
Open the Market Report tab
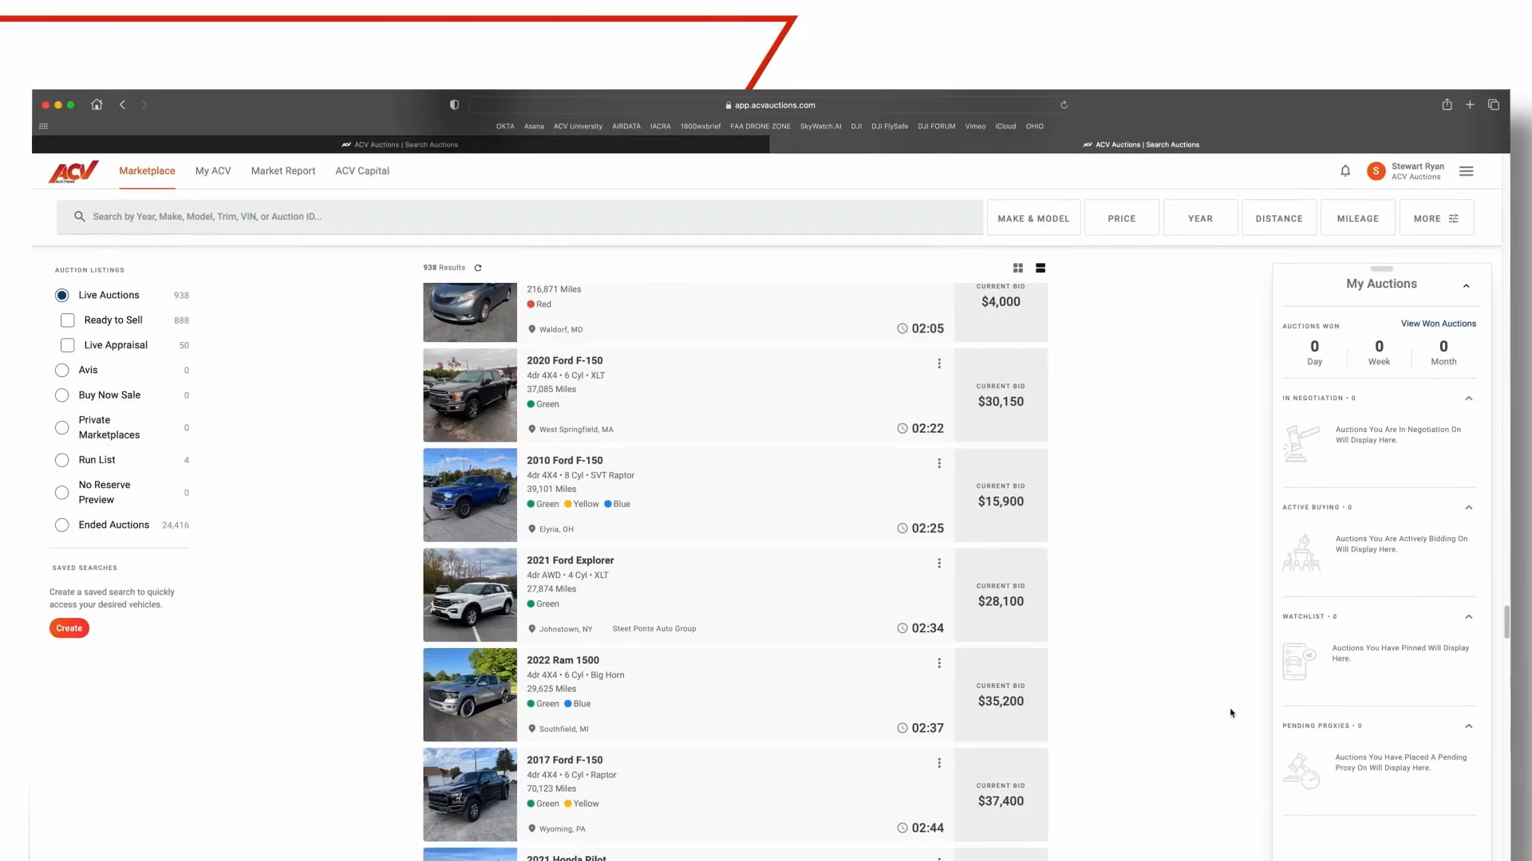click(283, 171)
